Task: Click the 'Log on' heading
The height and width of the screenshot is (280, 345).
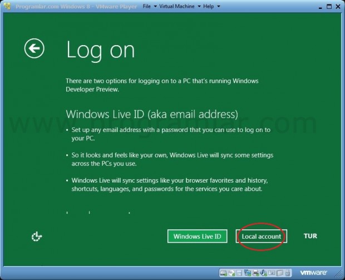Action: click(x=100, y=51)
